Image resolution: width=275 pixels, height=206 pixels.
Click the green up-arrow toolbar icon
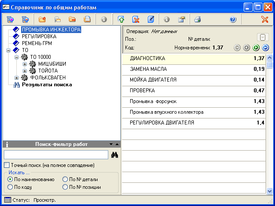tap(121, 19)
